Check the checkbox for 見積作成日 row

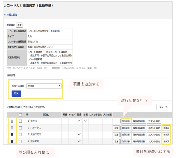[x=21, y=135]
